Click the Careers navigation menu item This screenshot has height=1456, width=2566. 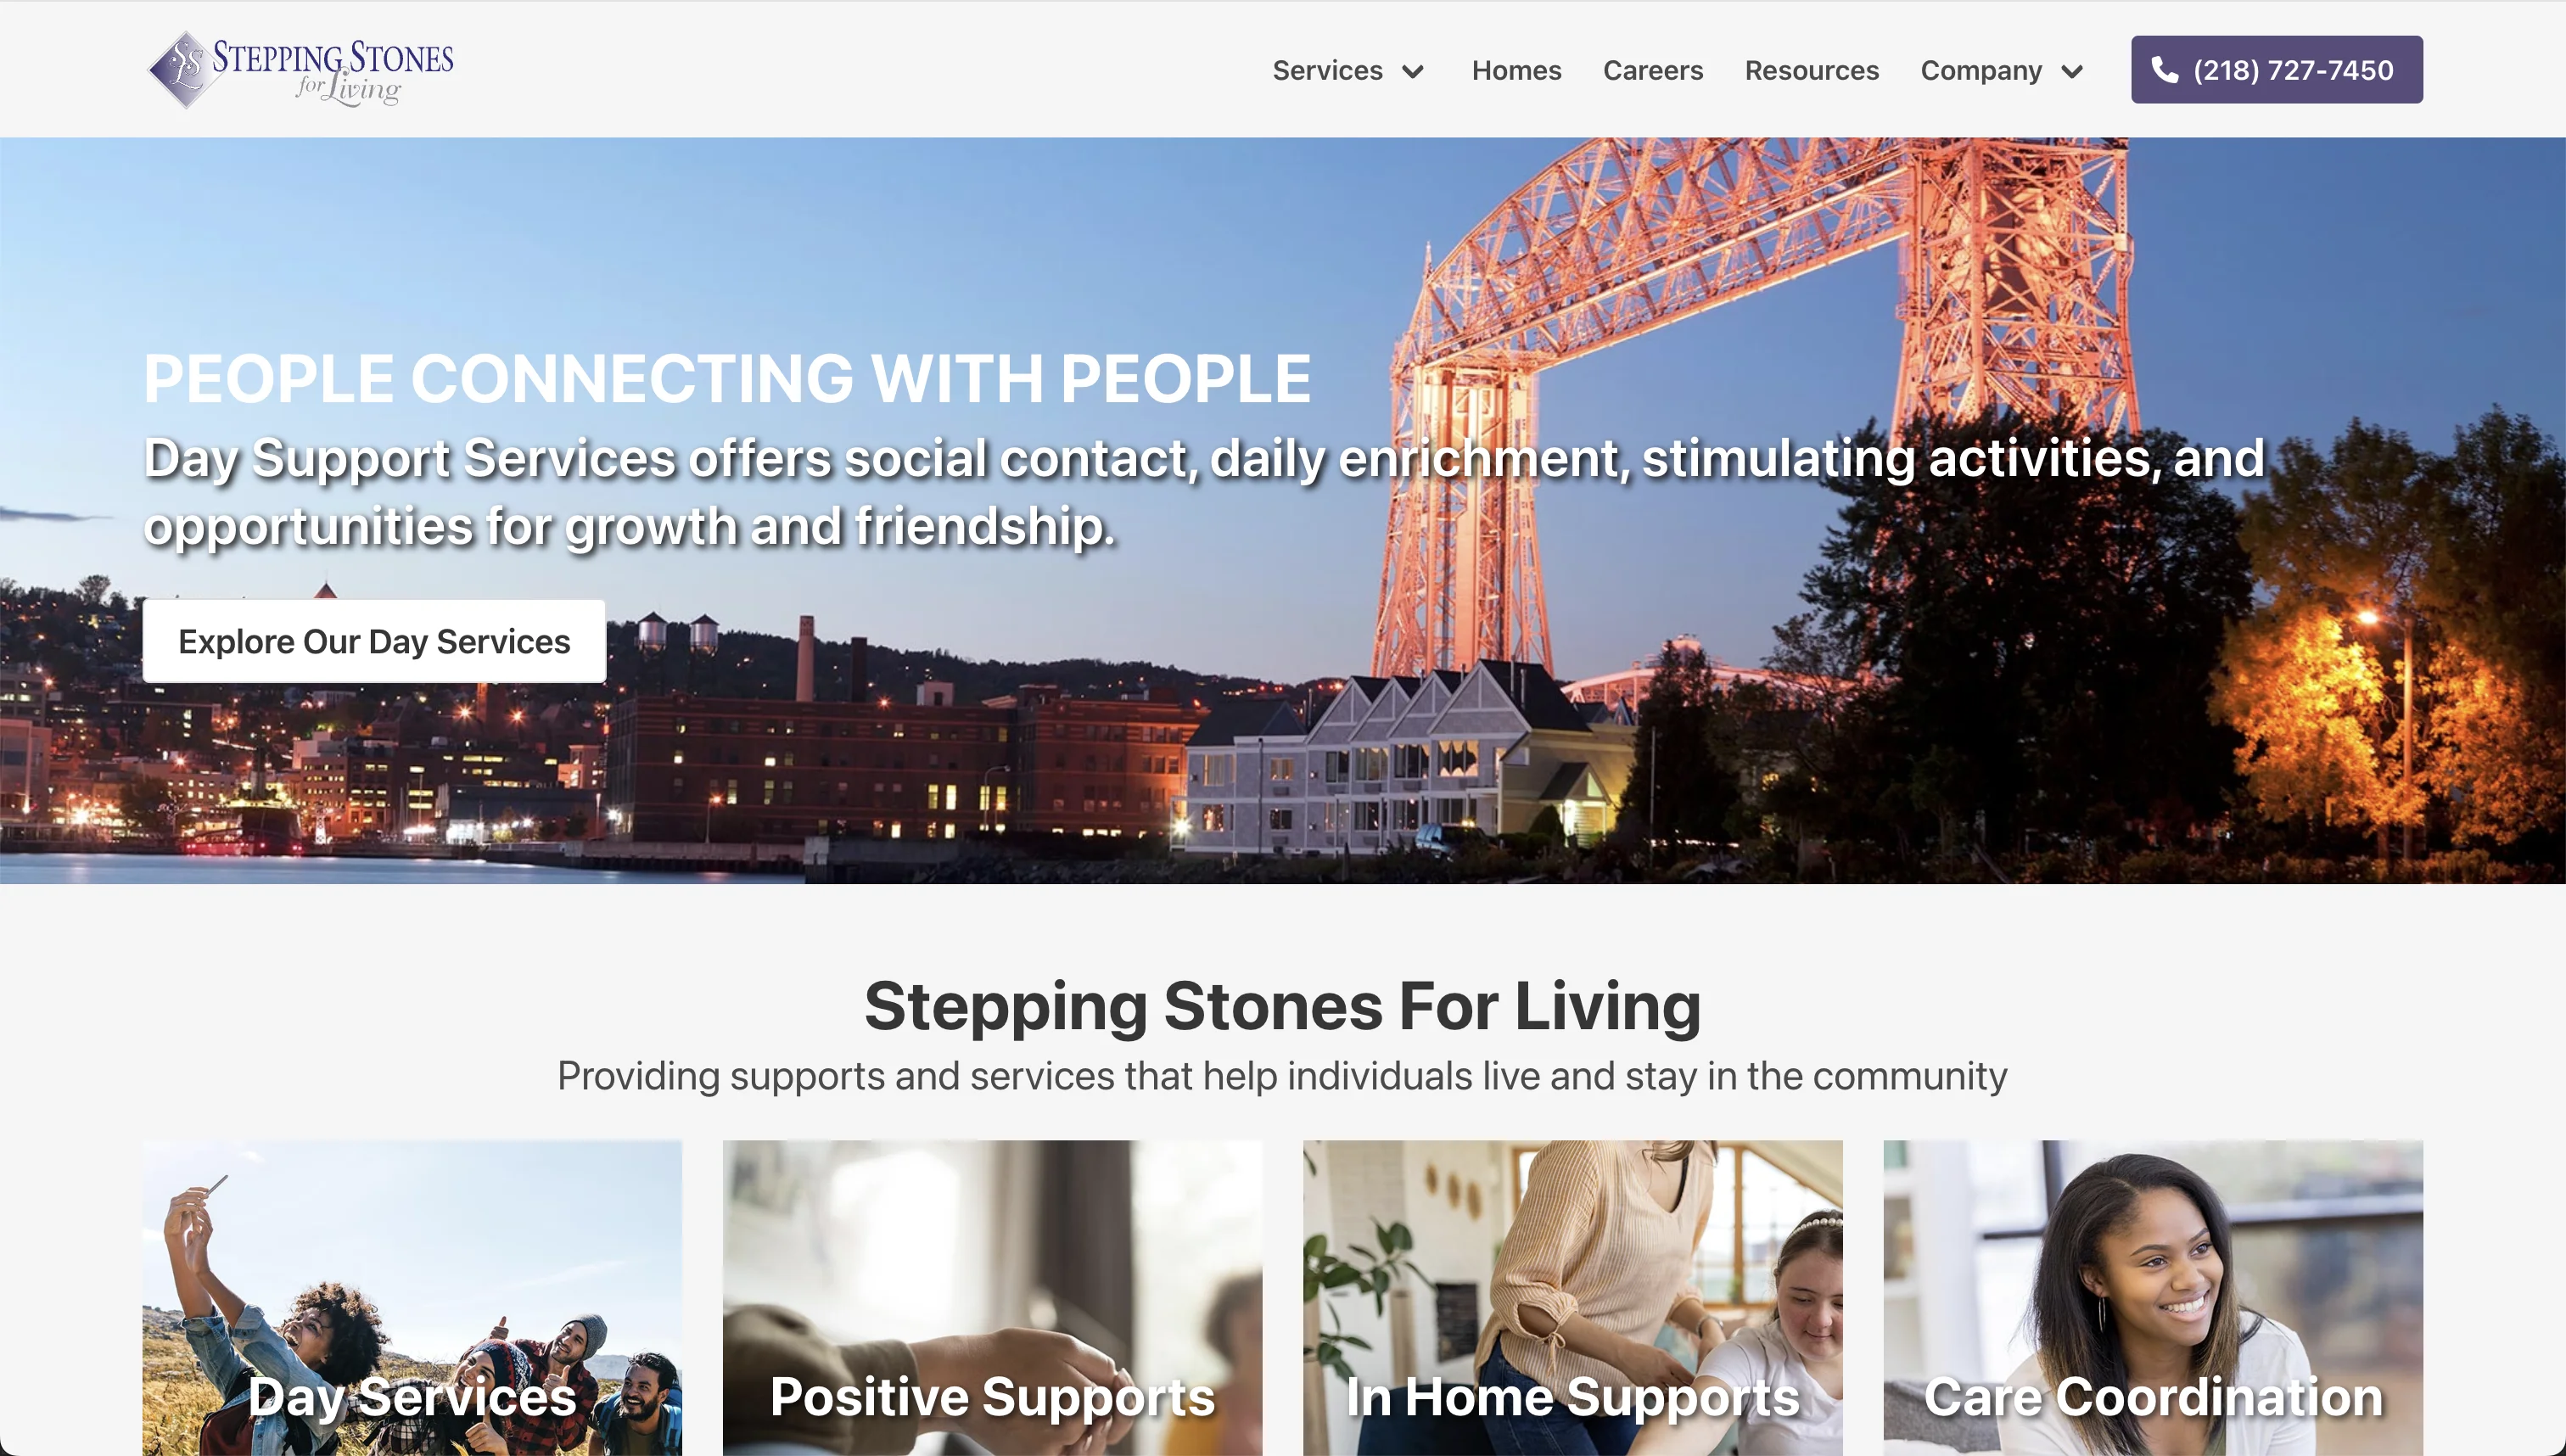(x=1653, y=69)
